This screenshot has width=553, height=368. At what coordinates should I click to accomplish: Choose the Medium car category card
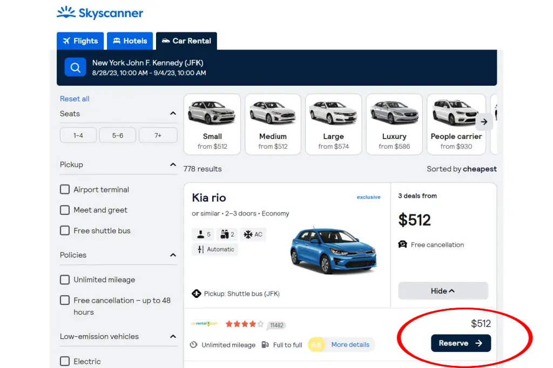tap(273, 124)
